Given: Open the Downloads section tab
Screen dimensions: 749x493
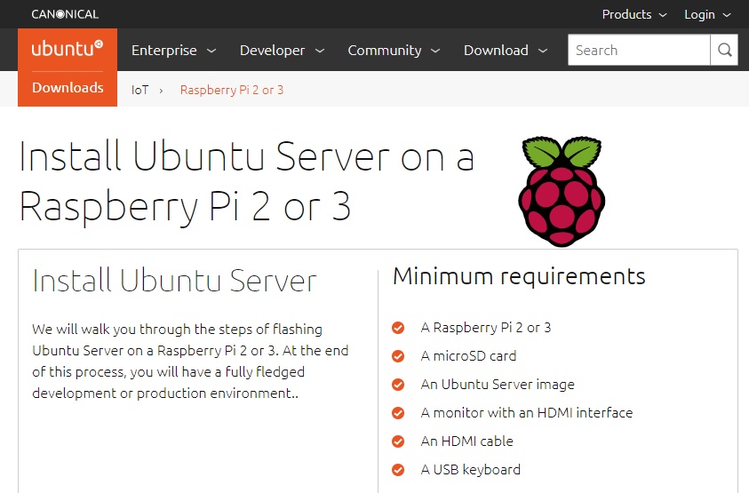Looking at the screenshot, I should [68, 88].
